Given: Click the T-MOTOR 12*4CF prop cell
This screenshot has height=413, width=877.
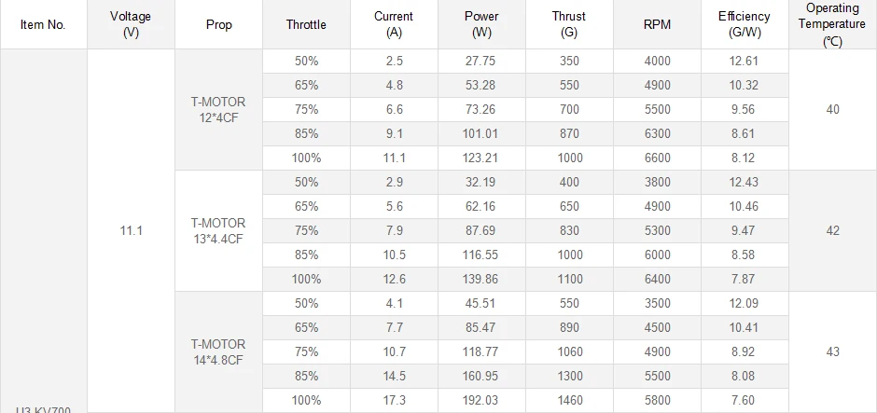Looking at the screenshot, I should 219,110.
